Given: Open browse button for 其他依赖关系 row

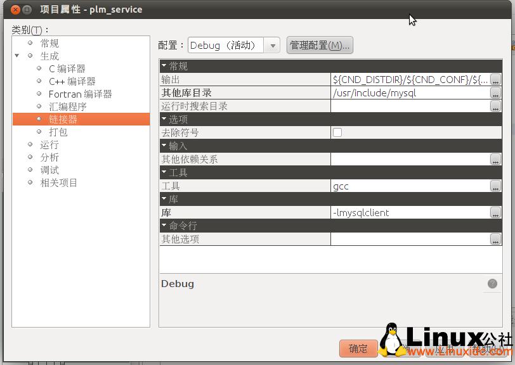Looking at the screenshot, I should click(x=495, y=160).
